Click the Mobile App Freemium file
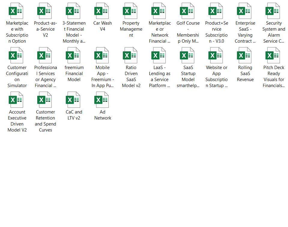The width and height of the screenshot is (288, 227). tap(102, 56)
